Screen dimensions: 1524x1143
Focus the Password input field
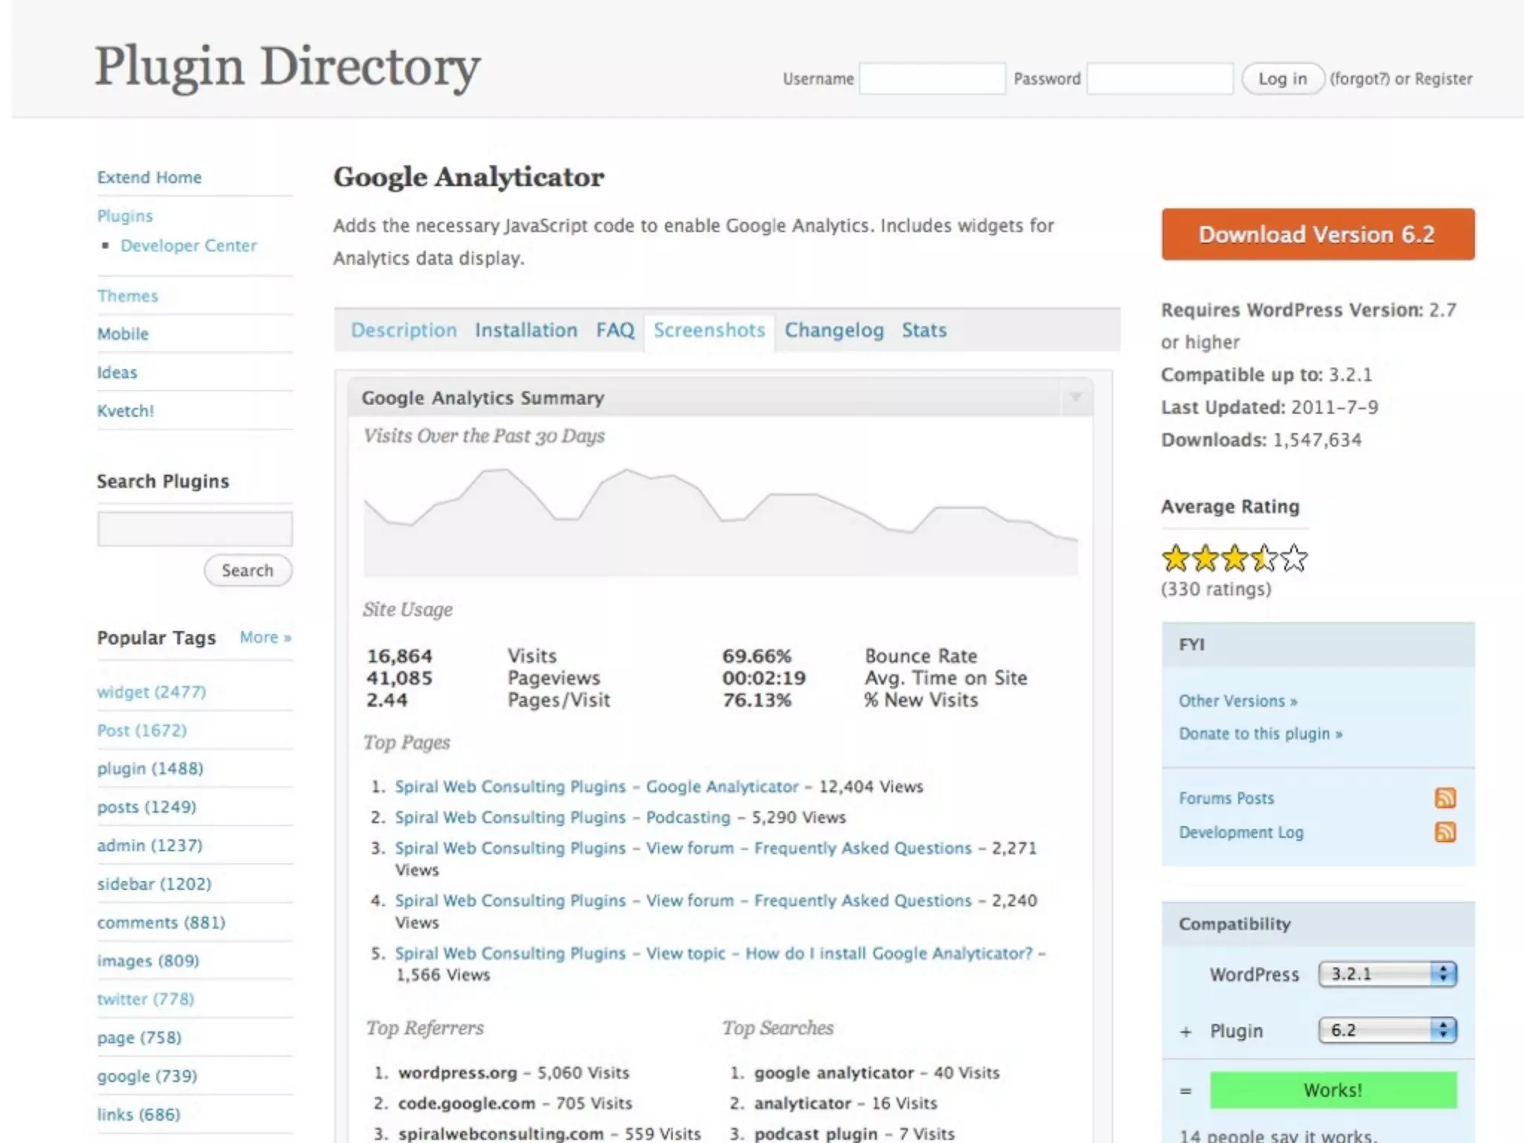point(1159,79)
